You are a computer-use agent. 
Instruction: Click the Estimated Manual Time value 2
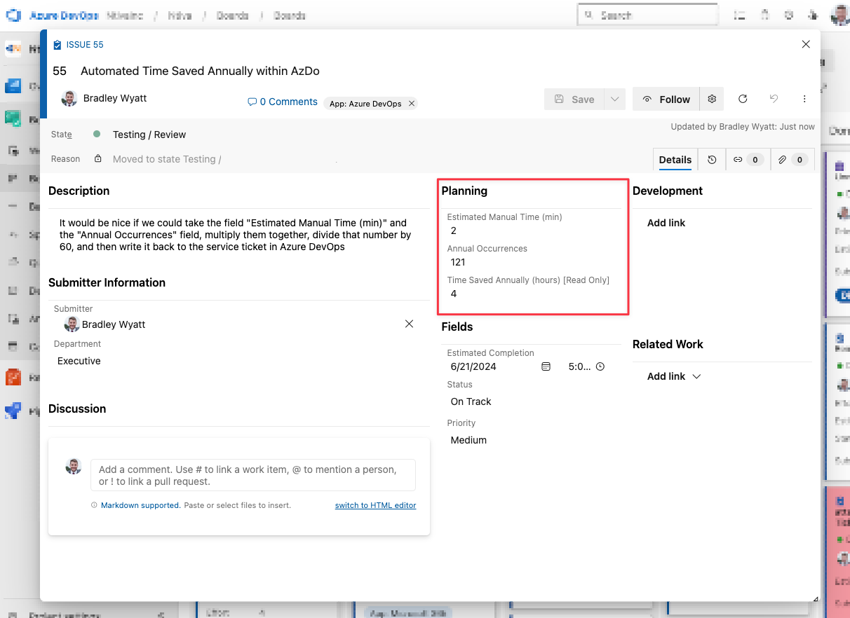pyautogui.click(x=454, y=231)
